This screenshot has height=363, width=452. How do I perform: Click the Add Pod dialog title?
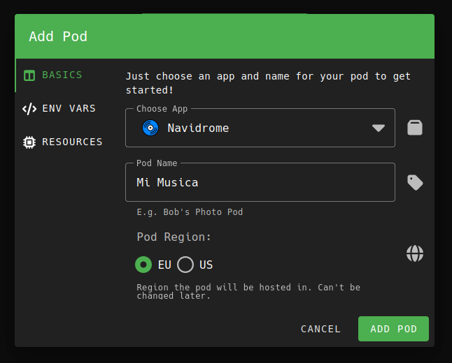pyautogui.click(x=58, y=36)
